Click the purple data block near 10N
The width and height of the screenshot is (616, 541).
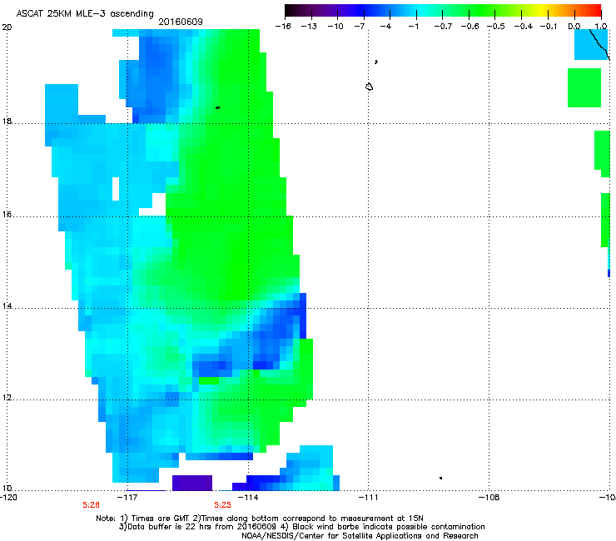click(x=192, y=483)
